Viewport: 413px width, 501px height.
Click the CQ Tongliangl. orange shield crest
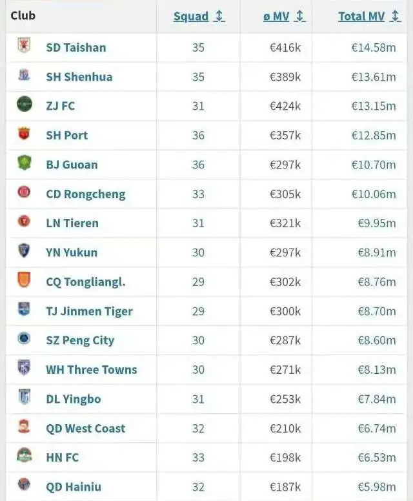(24, 280)
